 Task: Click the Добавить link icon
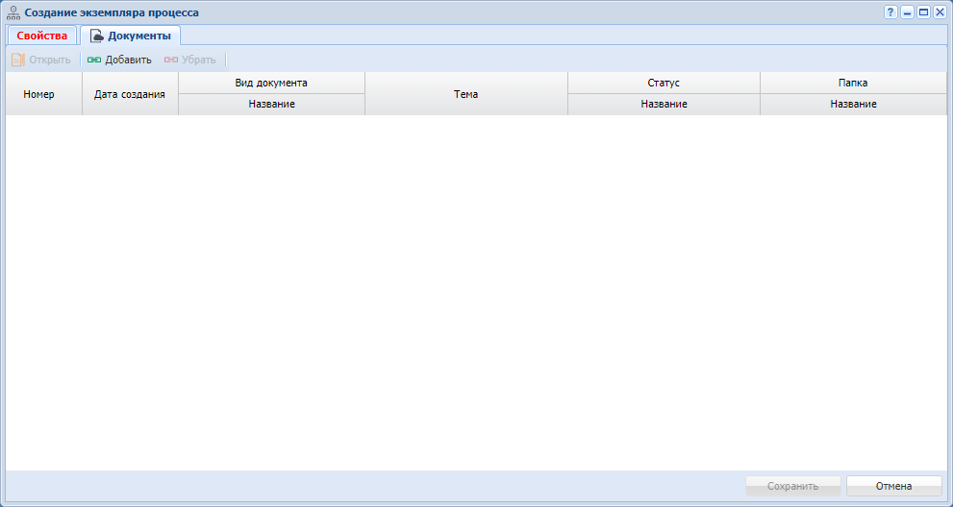[94, 60]
